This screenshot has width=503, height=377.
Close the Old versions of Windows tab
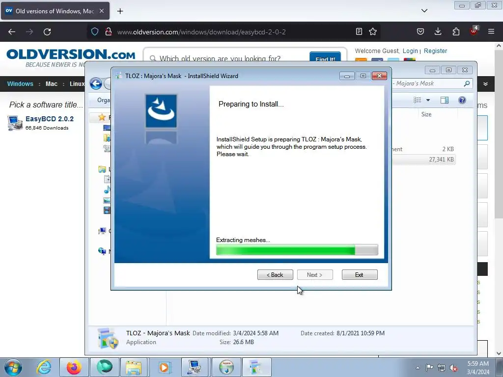(x=102, y=11)
